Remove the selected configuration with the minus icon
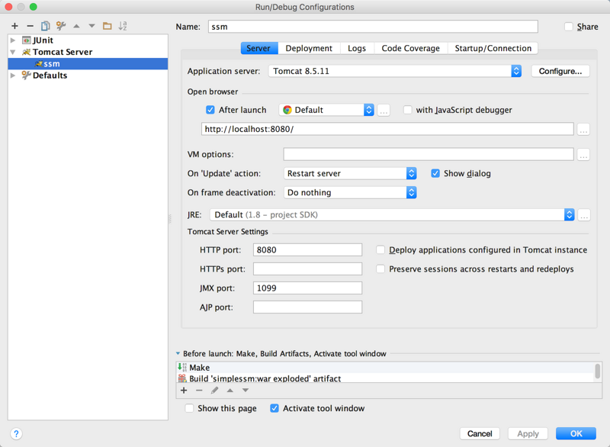The image size is (610, 447). click(30, 26)
